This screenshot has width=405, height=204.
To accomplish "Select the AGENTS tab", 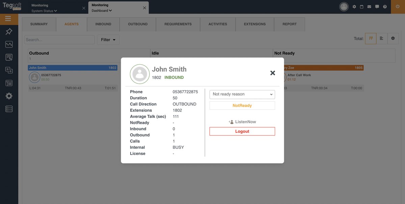I will pos(72,24).
